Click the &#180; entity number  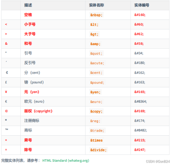[x=140, y=63]
